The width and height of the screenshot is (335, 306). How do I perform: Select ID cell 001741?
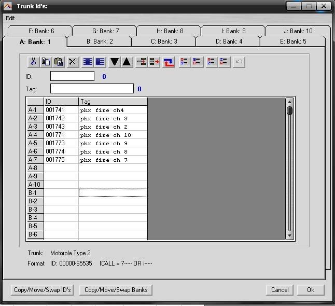pos(61,110)
